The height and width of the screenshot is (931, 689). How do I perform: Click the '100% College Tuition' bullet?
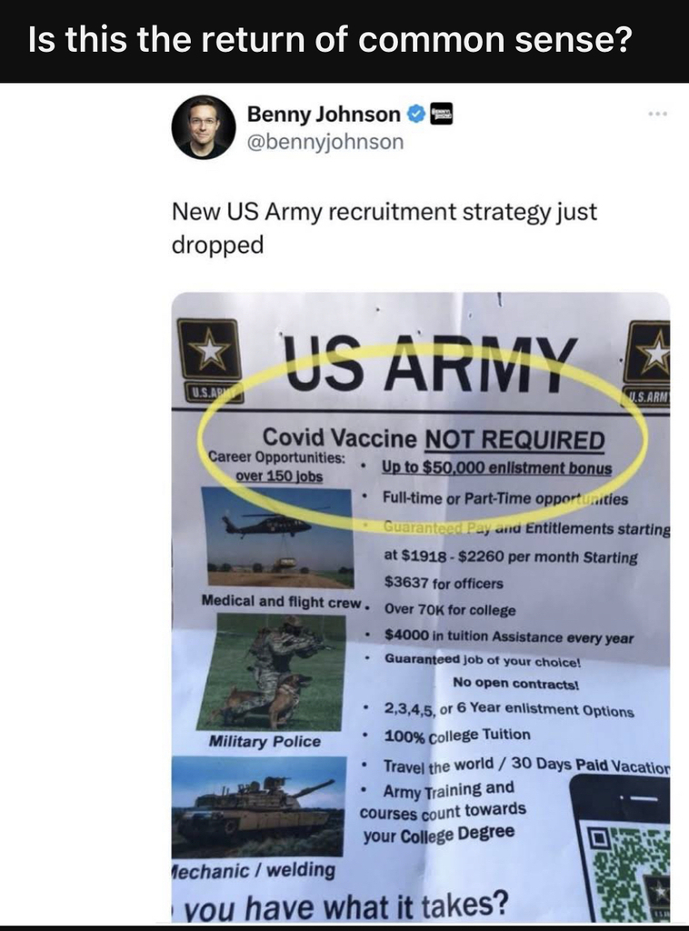tap(457, 735)
